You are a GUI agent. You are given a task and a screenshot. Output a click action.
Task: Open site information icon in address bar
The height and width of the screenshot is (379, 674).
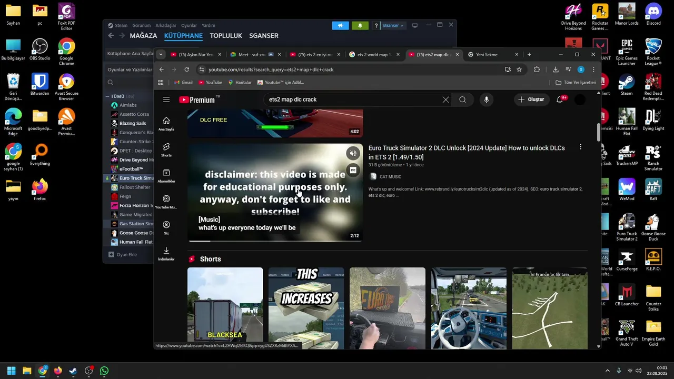click(x=201, y=69)
